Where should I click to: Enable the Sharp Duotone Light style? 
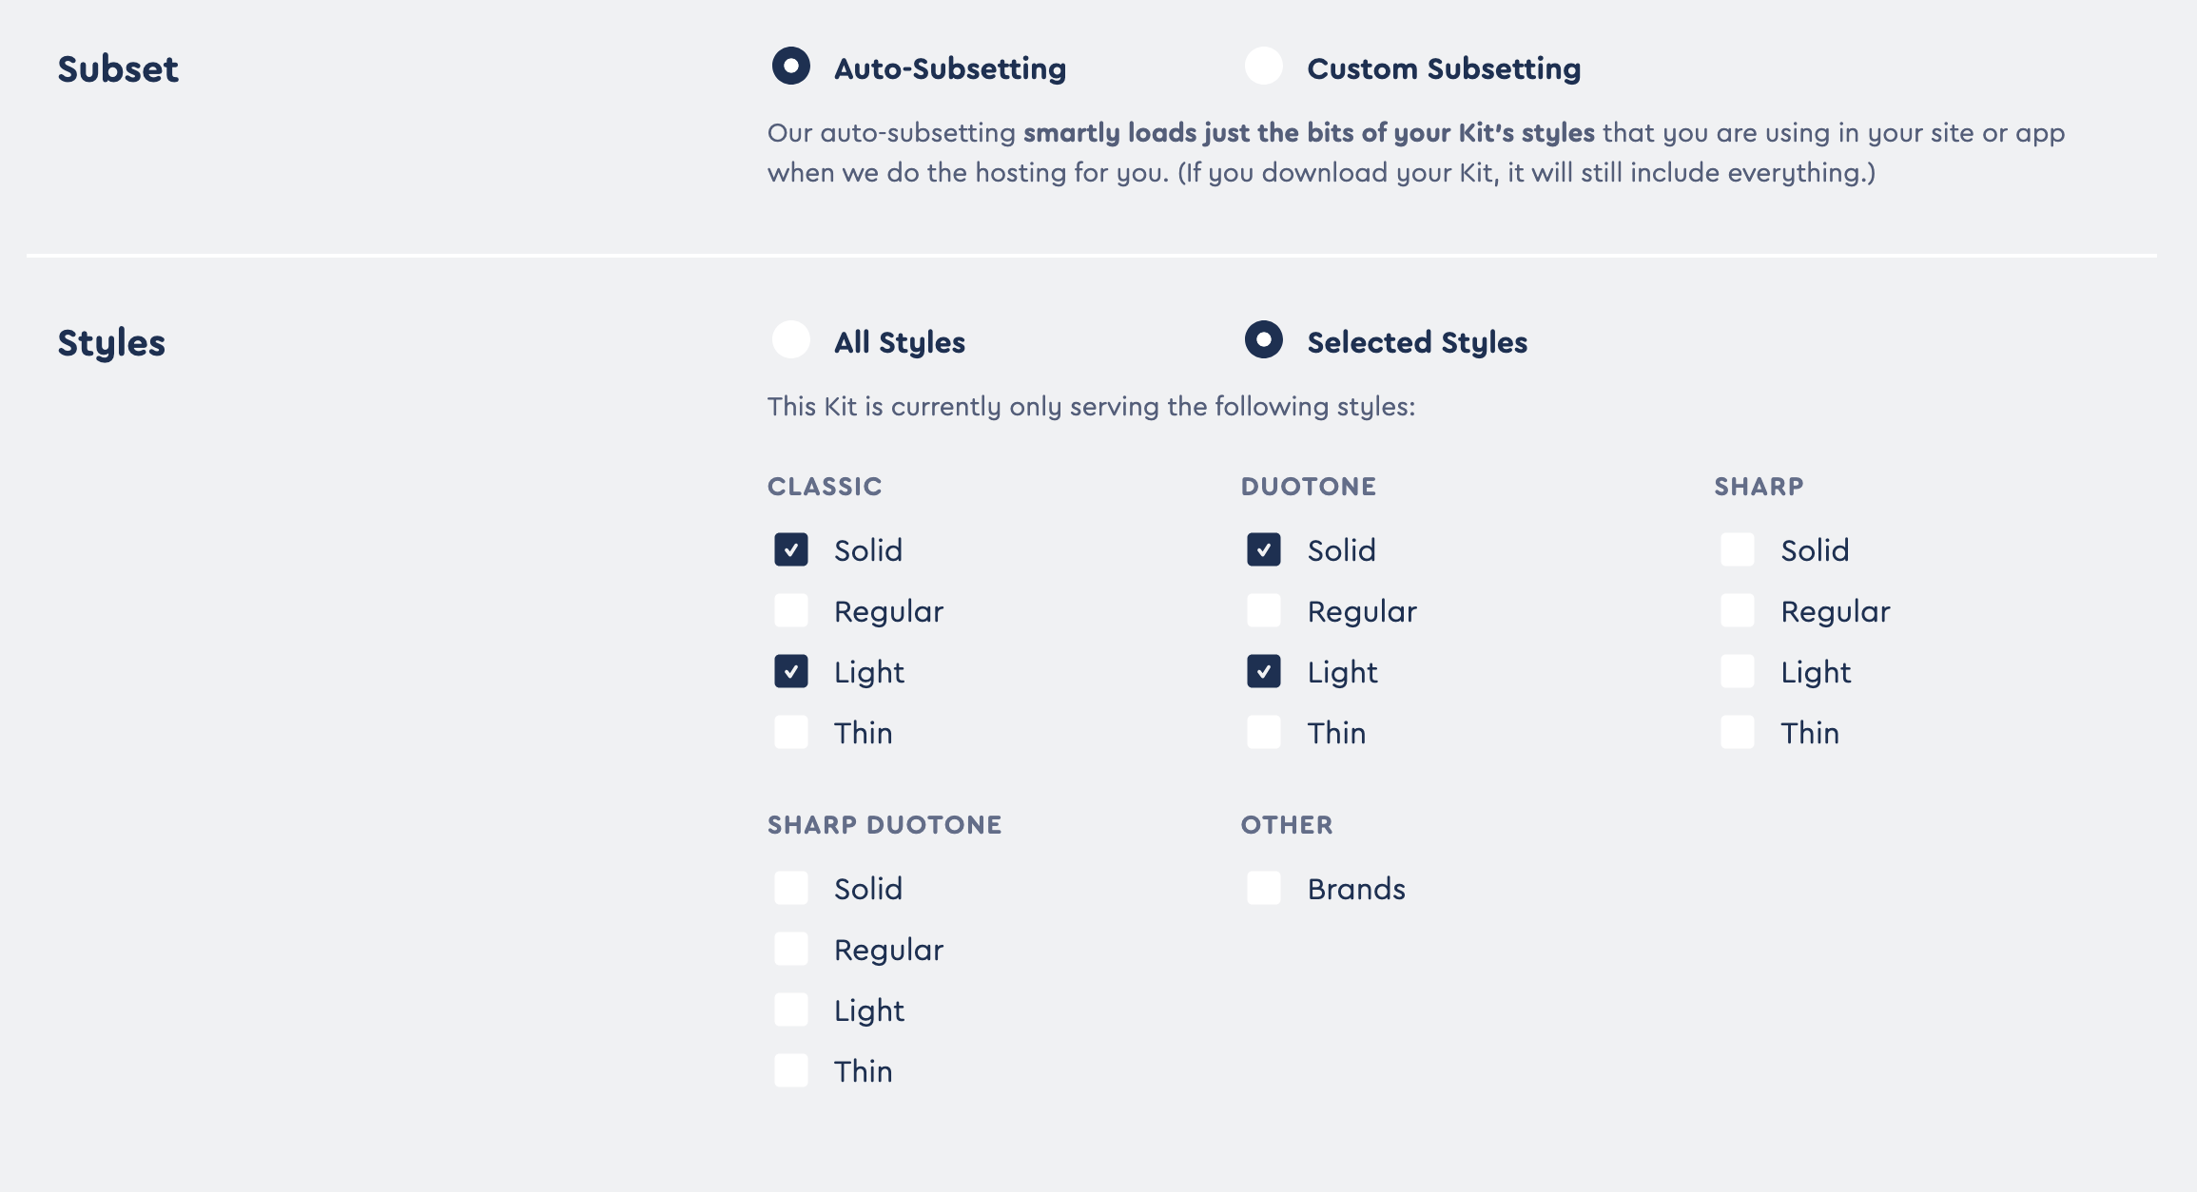pos(790,1009)
